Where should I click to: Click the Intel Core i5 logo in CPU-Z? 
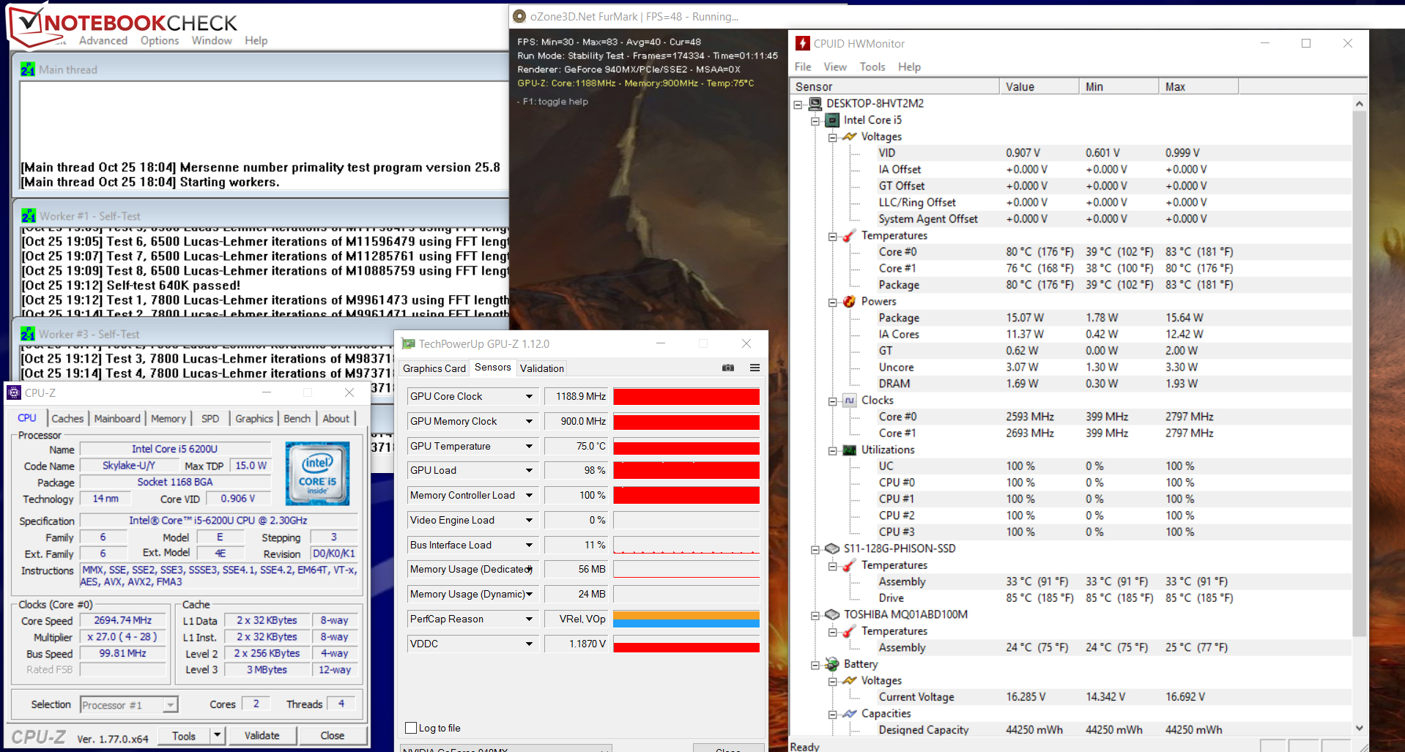coord(317,473)
